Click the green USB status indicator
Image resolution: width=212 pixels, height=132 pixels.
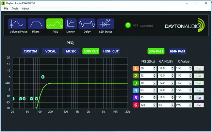[x=128, y=25]
